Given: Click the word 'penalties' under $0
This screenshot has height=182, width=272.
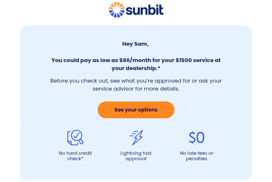Looking at the screenshot, I should click(197, 159).
